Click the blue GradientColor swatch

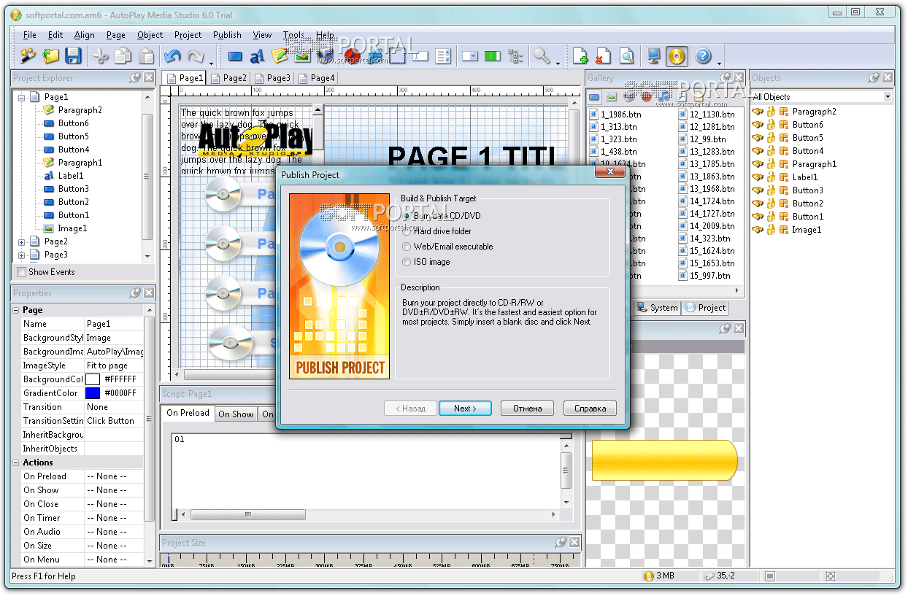[93, 393]
